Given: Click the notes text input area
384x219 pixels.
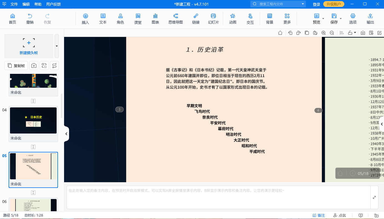Looking at the screenshot, I should 219,197.
